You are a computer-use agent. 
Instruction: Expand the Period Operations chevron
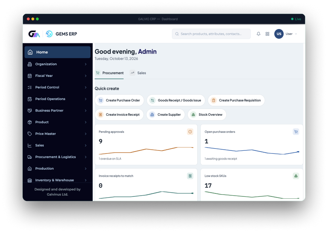(86, 99)
